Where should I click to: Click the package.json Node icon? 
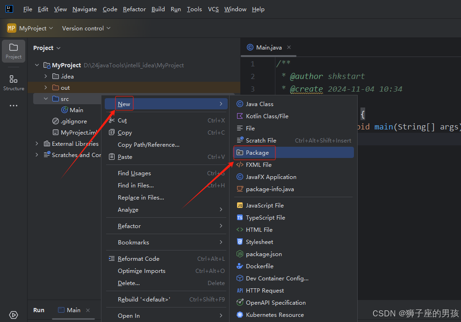(x=240, y=254)
